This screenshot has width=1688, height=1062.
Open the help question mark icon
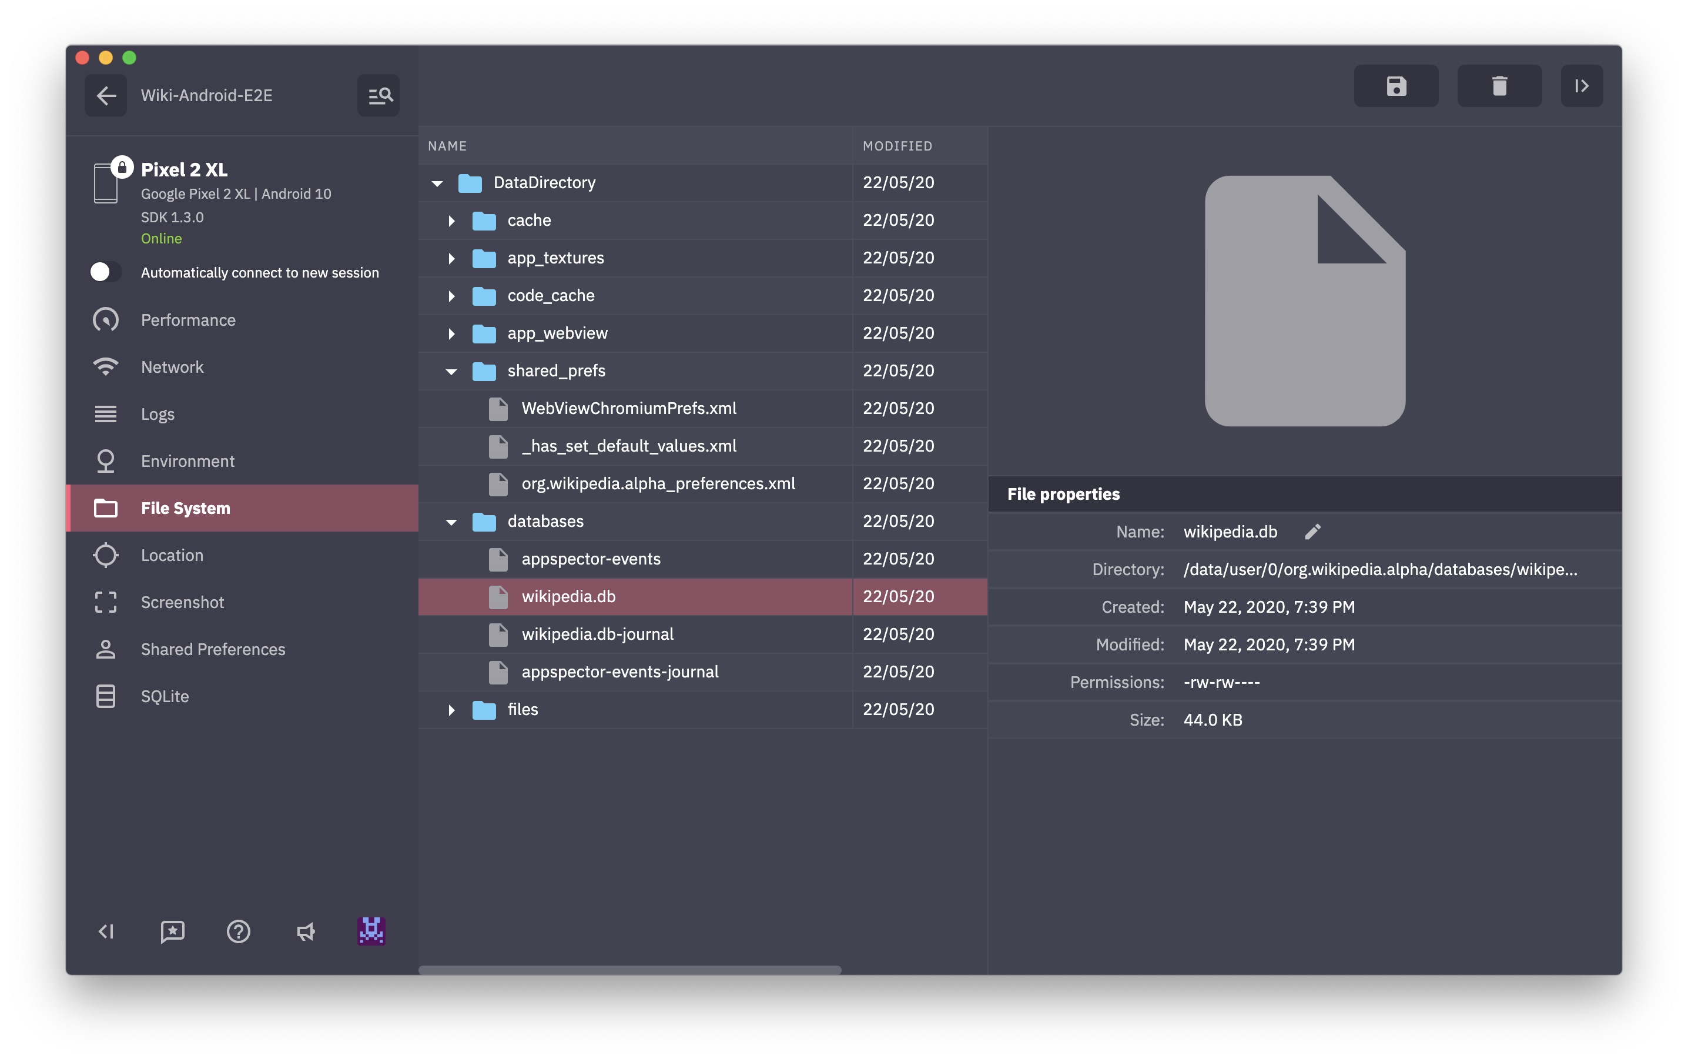239,931
